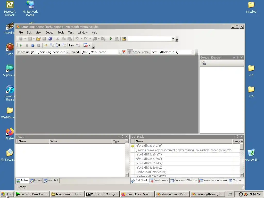This screenshot has height=198, width=264.
Task: Open the Debug menu
Action: [x=49, y=32]
